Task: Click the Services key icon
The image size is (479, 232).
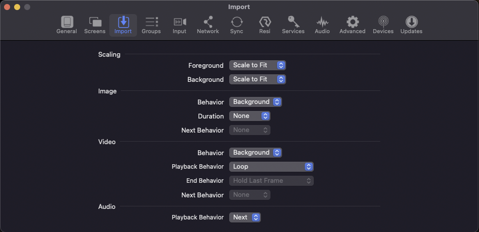Action: pos(293,22)
